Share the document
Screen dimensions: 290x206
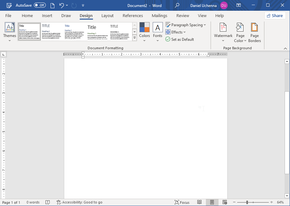pyautogui.click(x=275, y=15)
